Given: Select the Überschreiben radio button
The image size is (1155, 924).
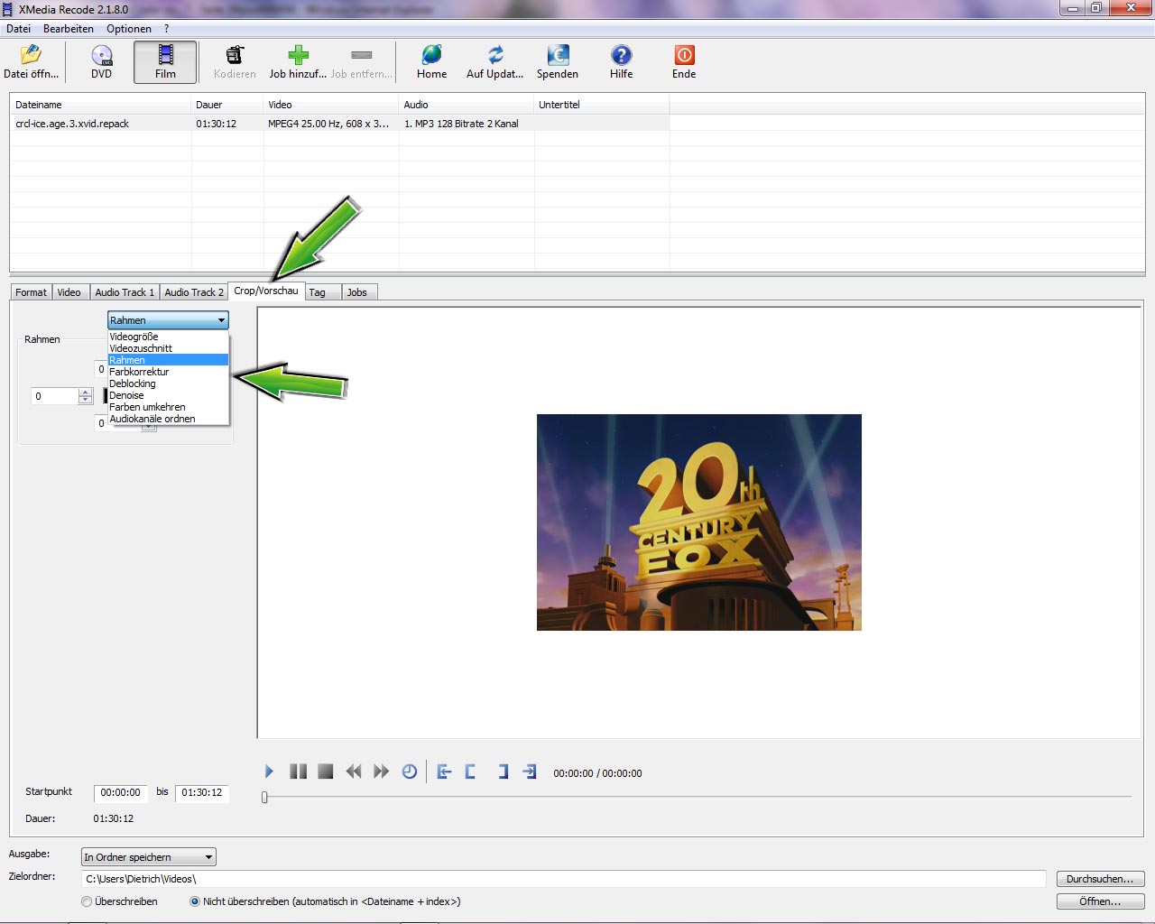Looking at the screenshot, I should pos(87,901).
